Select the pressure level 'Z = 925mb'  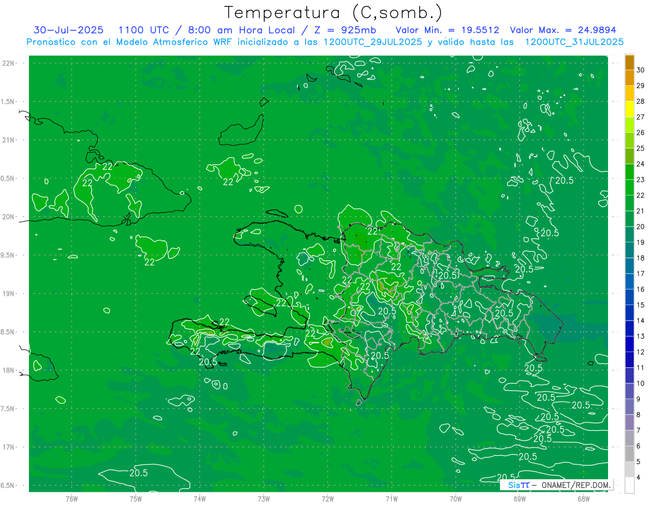coord(346,30)
